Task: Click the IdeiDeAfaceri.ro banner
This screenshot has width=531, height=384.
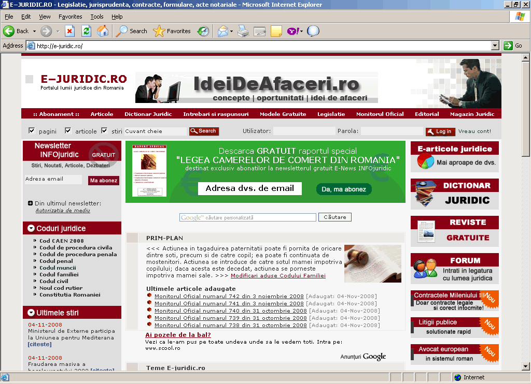Action: tap(256, 87)
